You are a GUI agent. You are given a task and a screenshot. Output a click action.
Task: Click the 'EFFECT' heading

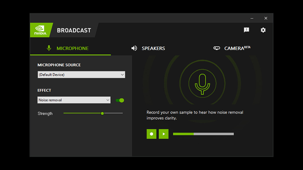44,90
